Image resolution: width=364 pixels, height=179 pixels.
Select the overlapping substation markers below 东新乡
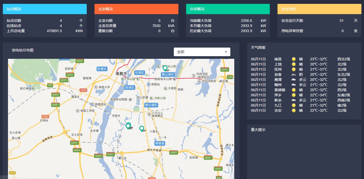click(128, 126)
